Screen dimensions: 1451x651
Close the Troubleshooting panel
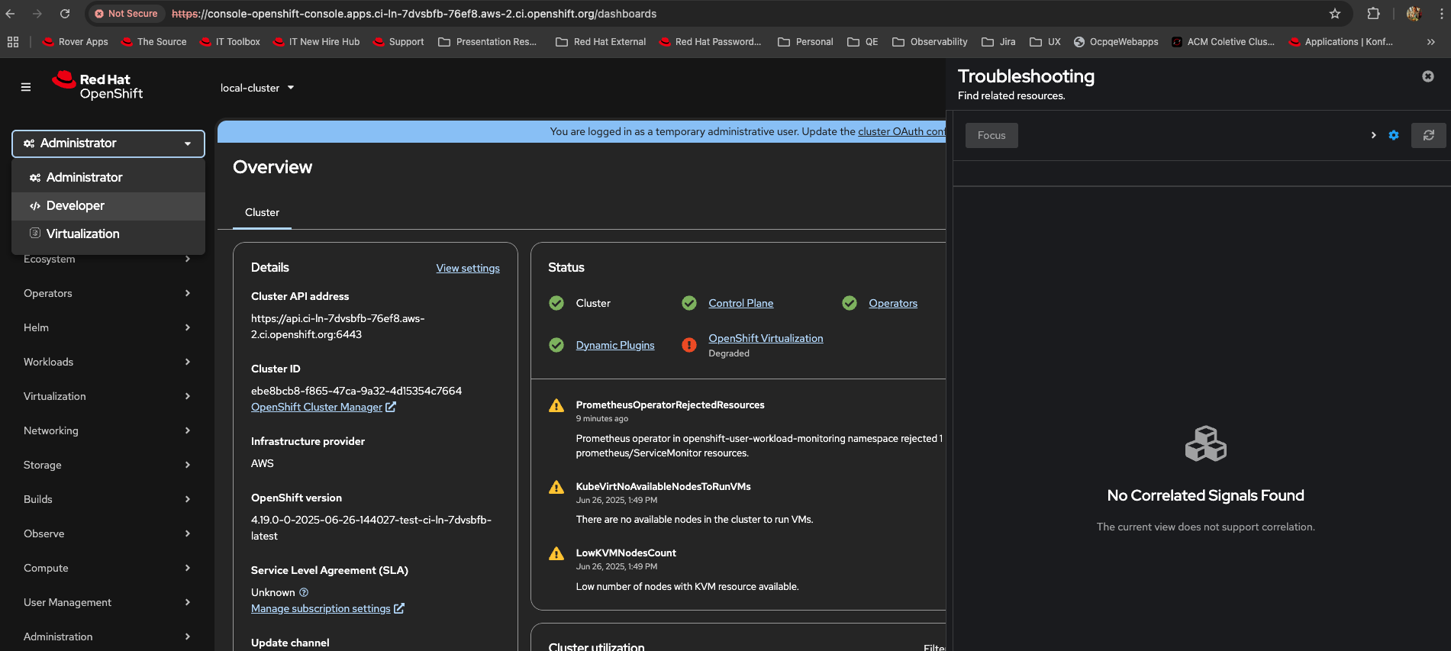coord(1427,76)
